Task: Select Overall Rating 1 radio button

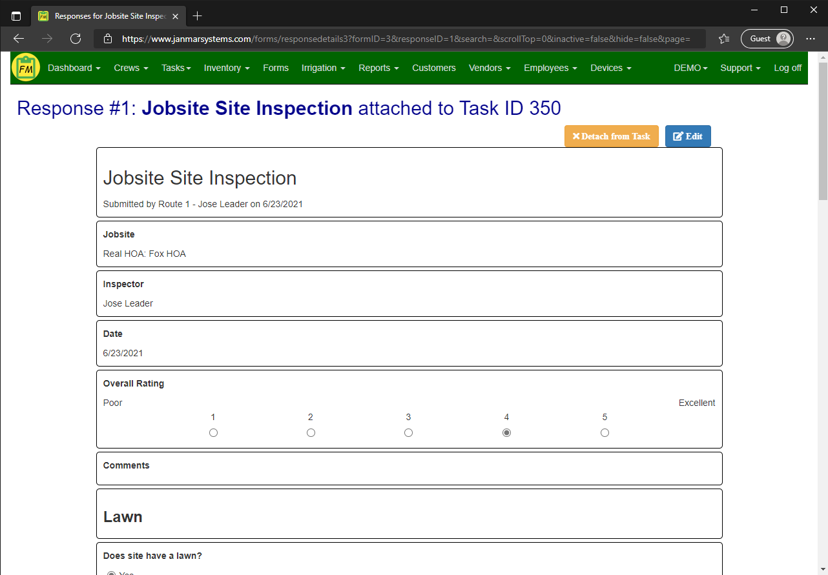Action: 213,432
